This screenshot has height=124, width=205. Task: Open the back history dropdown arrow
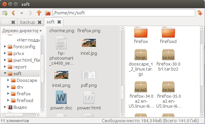point(22,13)
